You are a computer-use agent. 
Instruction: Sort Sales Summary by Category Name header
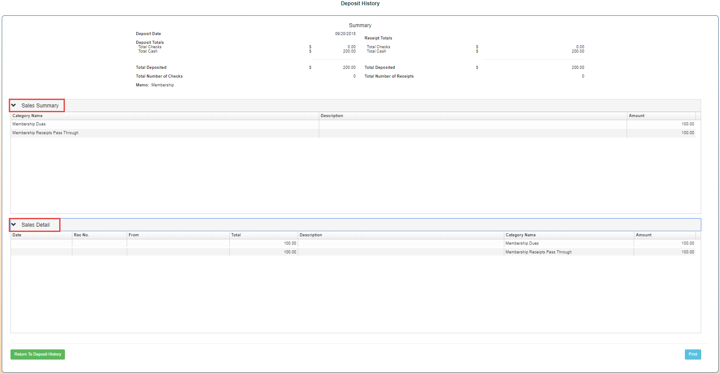[28, 116]
